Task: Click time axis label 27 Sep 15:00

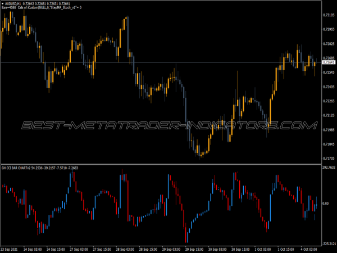Action: (x=102, y=249)
